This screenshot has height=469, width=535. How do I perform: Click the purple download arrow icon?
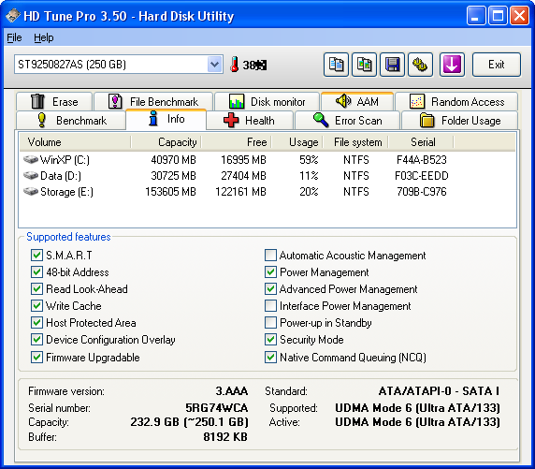click(x=452, y=65)
